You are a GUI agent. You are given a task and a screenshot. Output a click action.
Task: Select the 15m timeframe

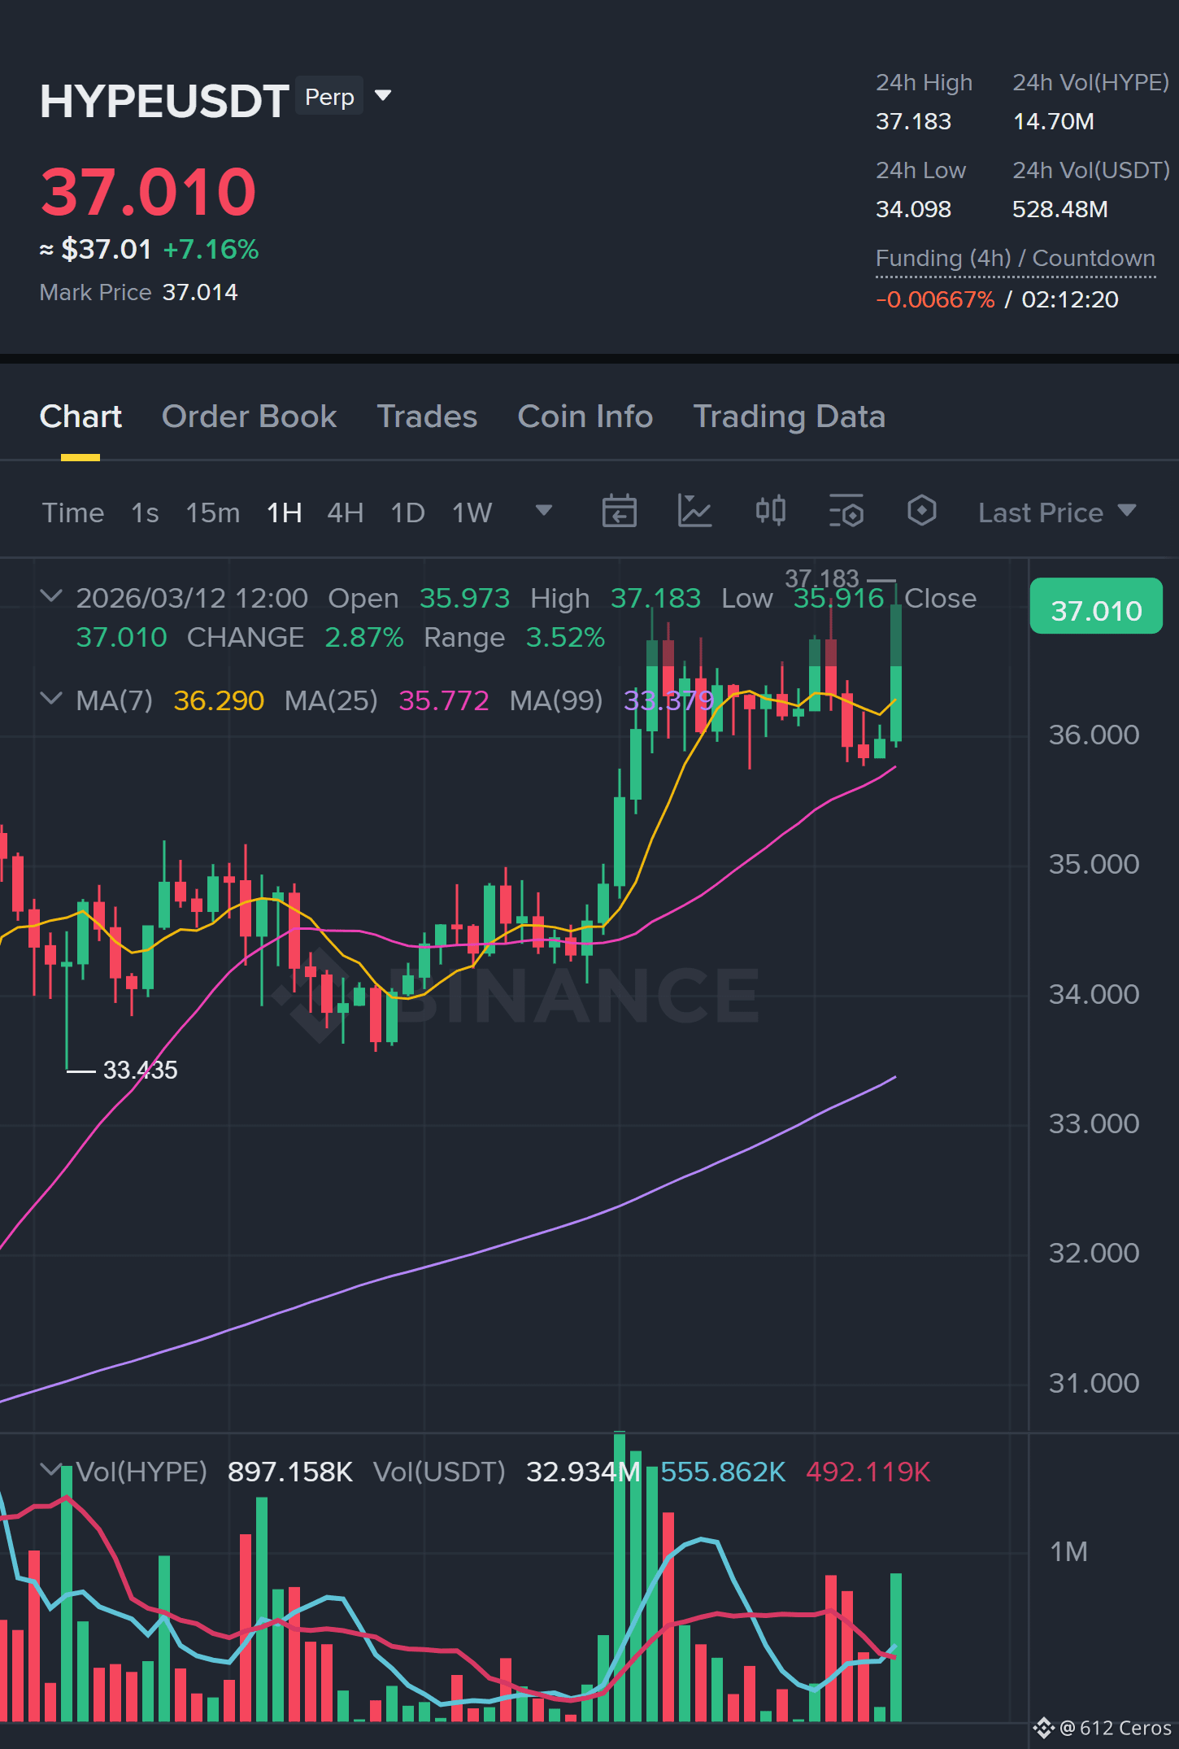point(212,512)
